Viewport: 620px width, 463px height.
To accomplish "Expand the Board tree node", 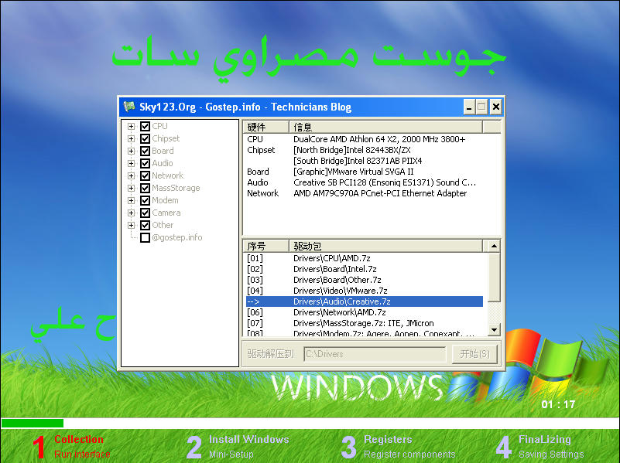I will click(131, 151).
